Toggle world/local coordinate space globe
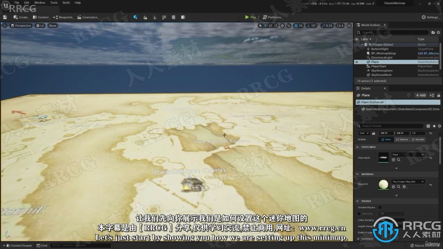Screen dimensions: 443x249 [282, 26]
